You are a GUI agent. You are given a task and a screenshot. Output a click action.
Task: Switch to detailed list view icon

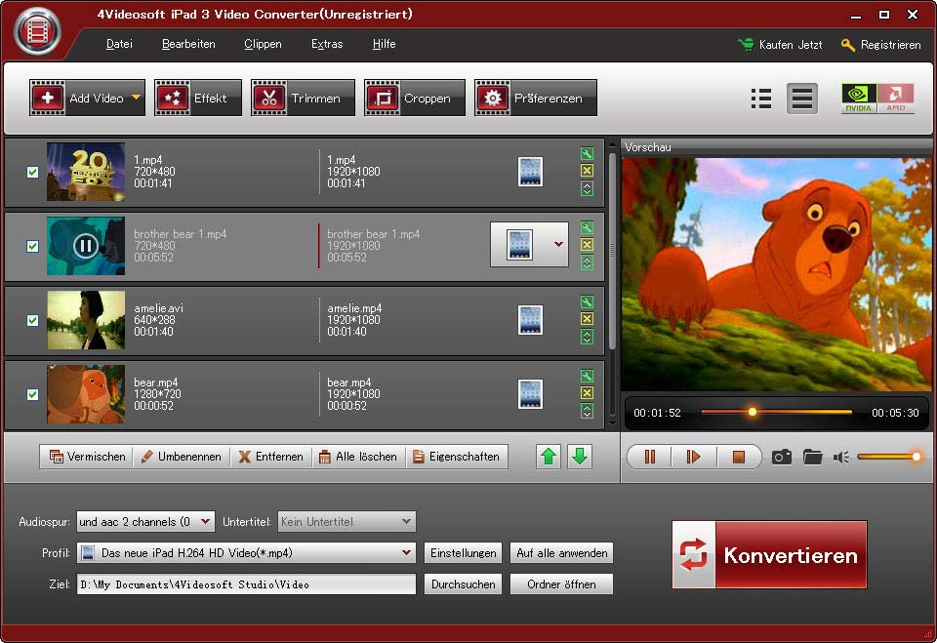761,98
